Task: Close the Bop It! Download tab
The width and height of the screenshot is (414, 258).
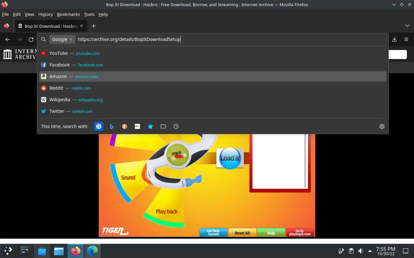Action: click(x=82, y=26)
